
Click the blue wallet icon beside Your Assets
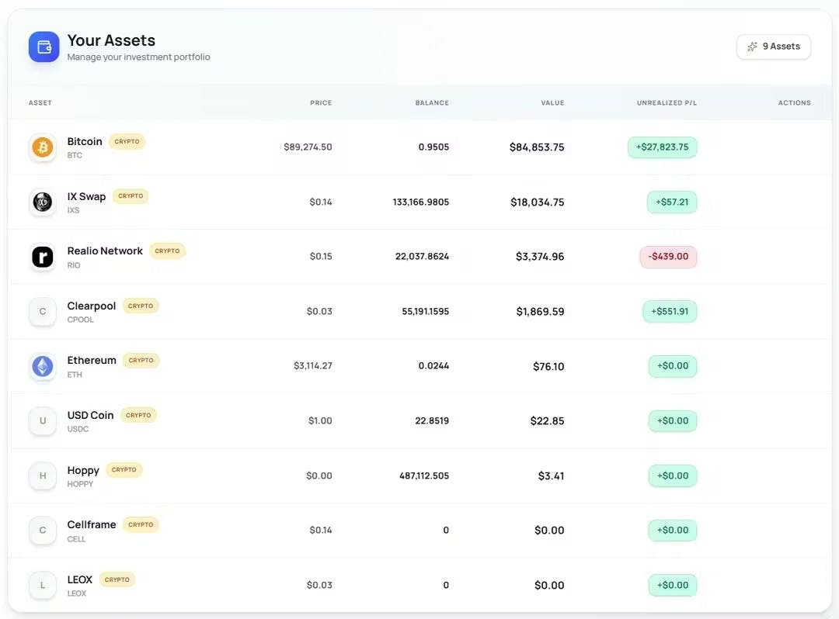pyautogui.click(x=44, y=47)
